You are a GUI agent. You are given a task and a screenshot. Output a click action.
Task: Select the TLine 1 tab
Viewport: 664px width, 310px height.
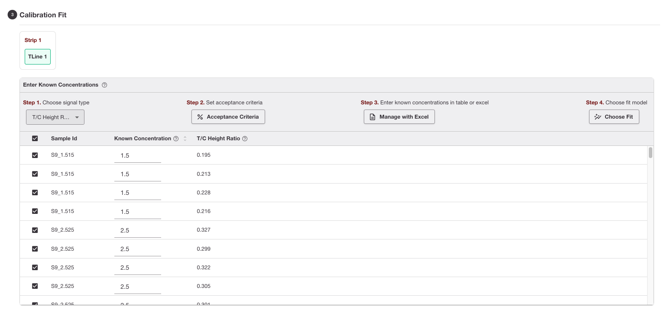[x=38, y=57]
